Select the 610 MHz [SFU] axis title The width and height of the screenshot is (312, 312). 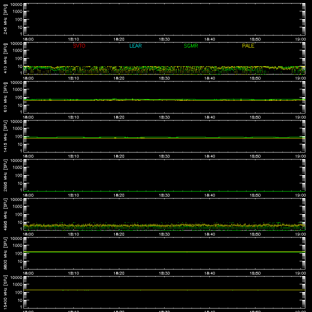[x=5, y=97]
